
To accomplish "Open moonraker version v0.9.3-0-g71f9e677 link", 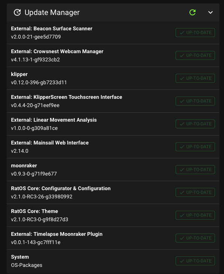I will pyautogui.click(x=34, y=174).
